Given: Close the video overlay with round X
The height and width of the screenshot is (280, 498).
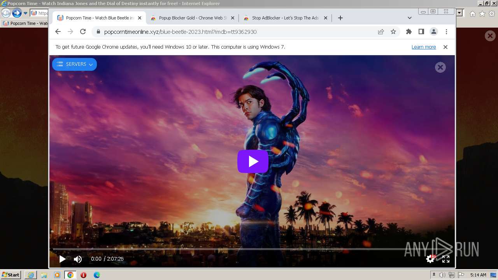Looking at the screenshot, I should [440, 67].
